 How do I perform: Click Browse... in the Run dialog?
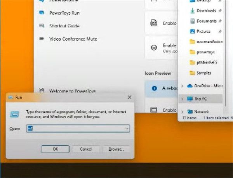coord(116,149)
